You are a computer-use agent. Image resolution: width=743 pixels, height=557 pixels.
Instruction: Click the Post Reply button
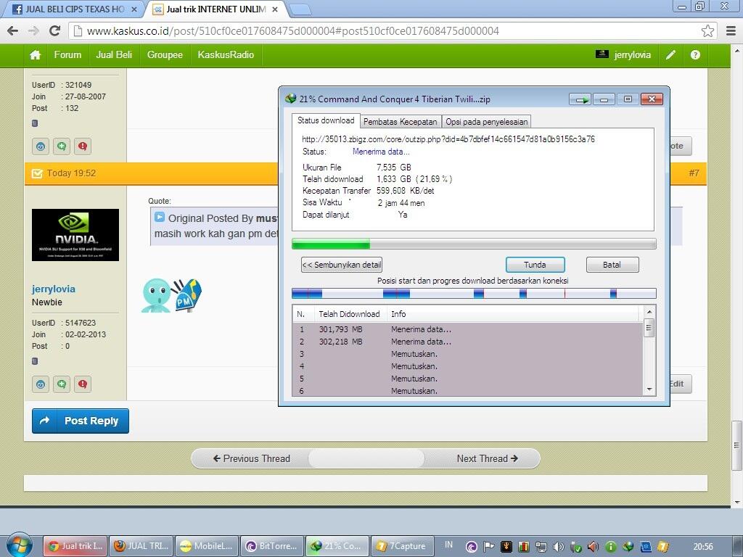(x=81, y=421)
